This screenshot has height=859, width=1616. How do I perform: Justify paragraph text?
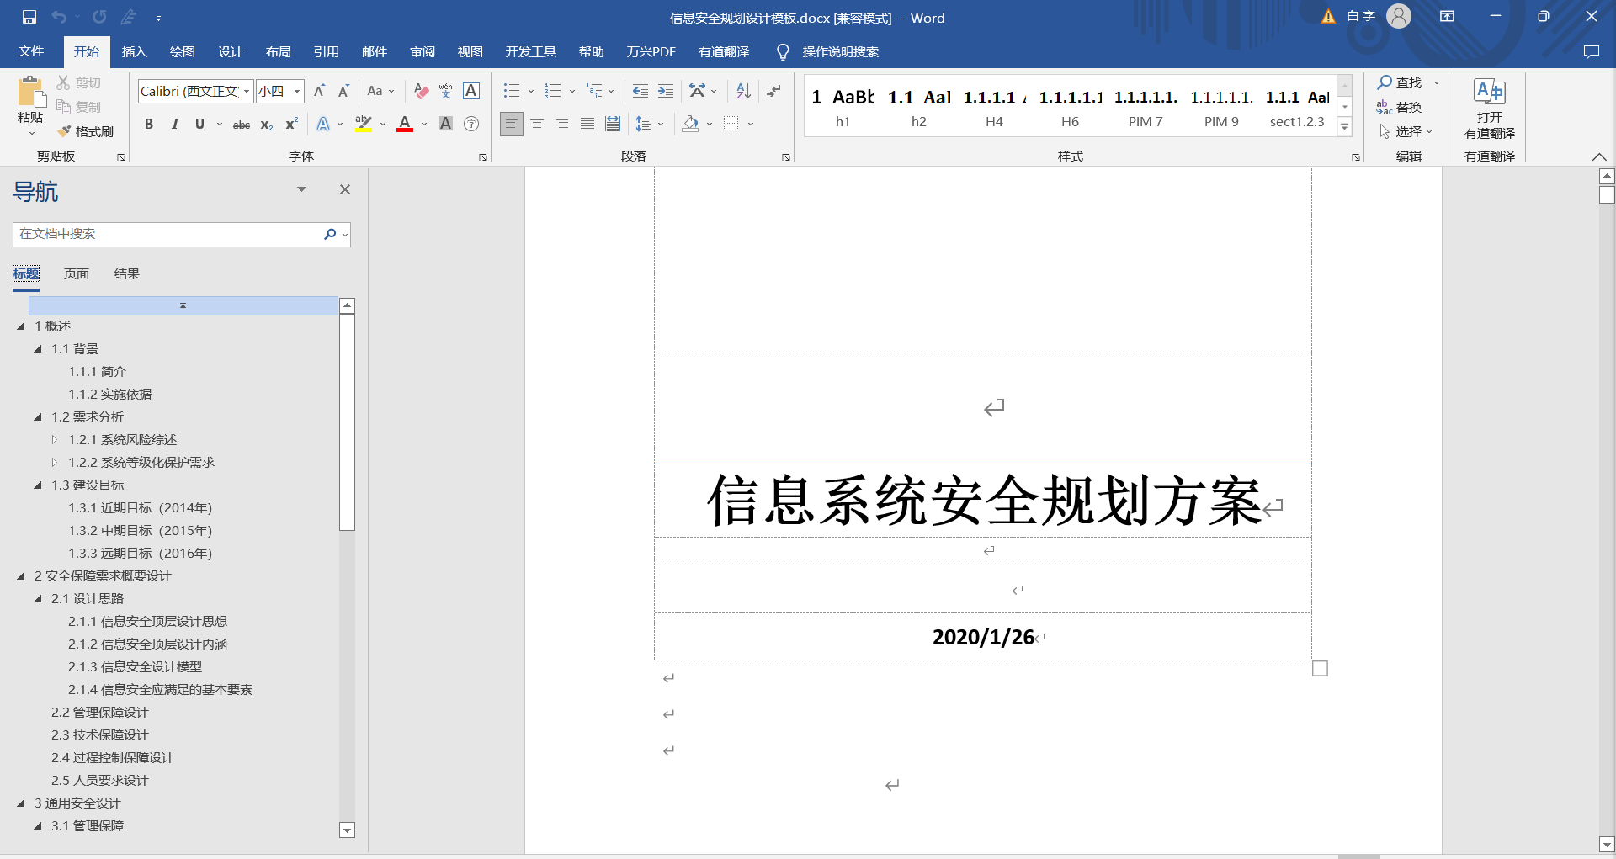pos(587,124)
